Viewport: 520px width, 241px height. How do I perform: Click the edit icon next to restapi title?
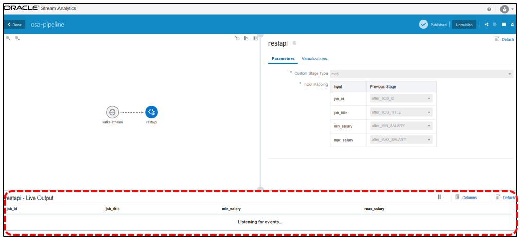[294, 43]
